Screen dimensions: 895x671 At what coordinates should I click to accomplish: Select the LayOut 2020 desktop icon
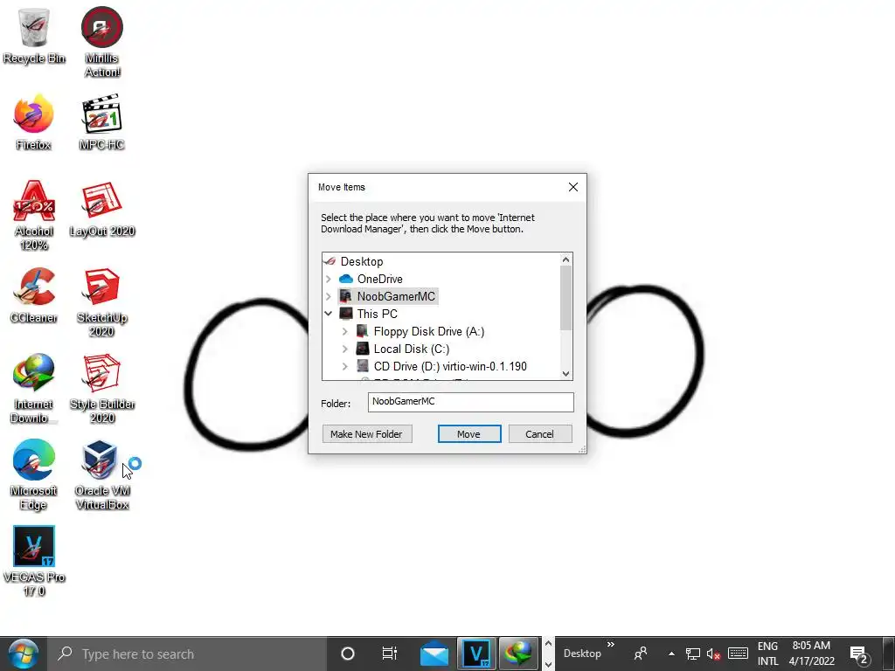pyautogui.click(x=101, y=209)
